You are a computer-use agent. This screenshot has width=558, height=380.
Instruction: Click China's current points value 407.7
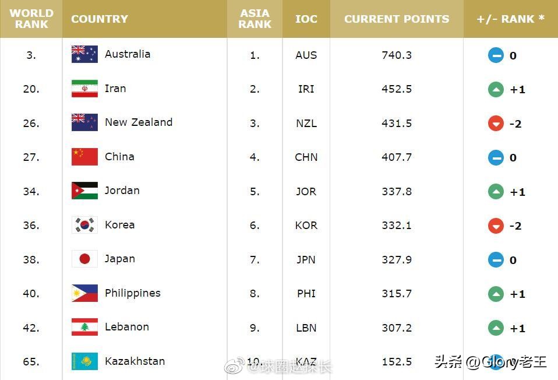[397, 157]
